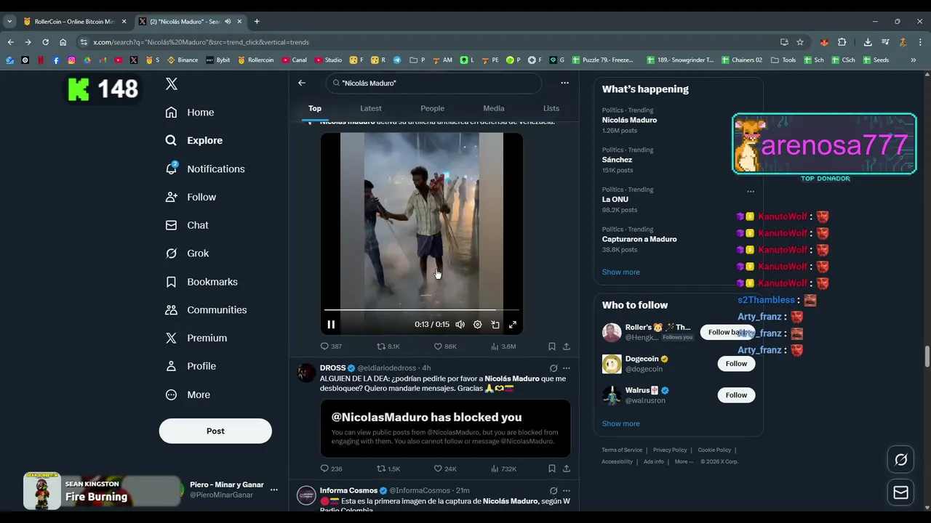The width and height of the screenshot is (931, 523).
Task: Open video settings gear
Action: click(x=477, y=325)
